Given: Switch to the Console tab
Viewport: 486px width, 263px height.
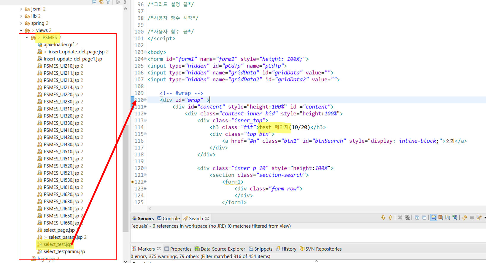Looking at the screenshot, I should 169,219.
